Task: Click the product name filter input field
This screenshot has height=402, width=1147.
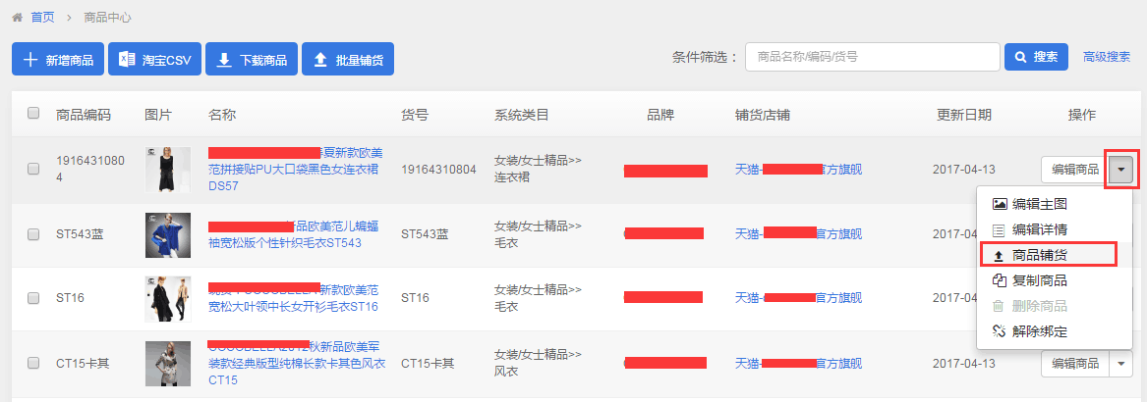Action: 872,57
